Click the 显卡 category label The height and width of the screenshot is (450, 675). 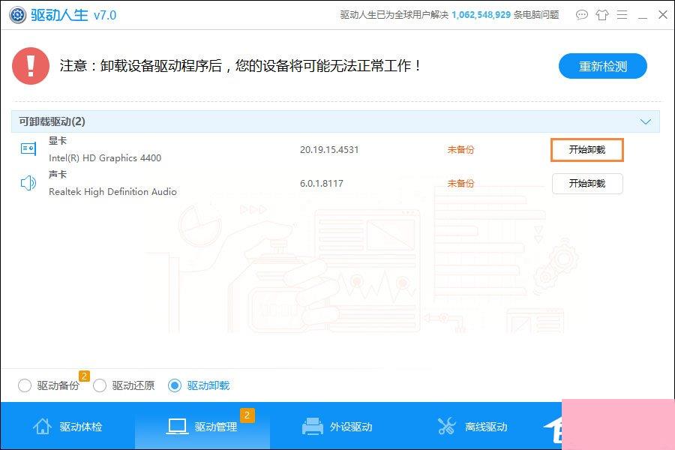point(58,140)
